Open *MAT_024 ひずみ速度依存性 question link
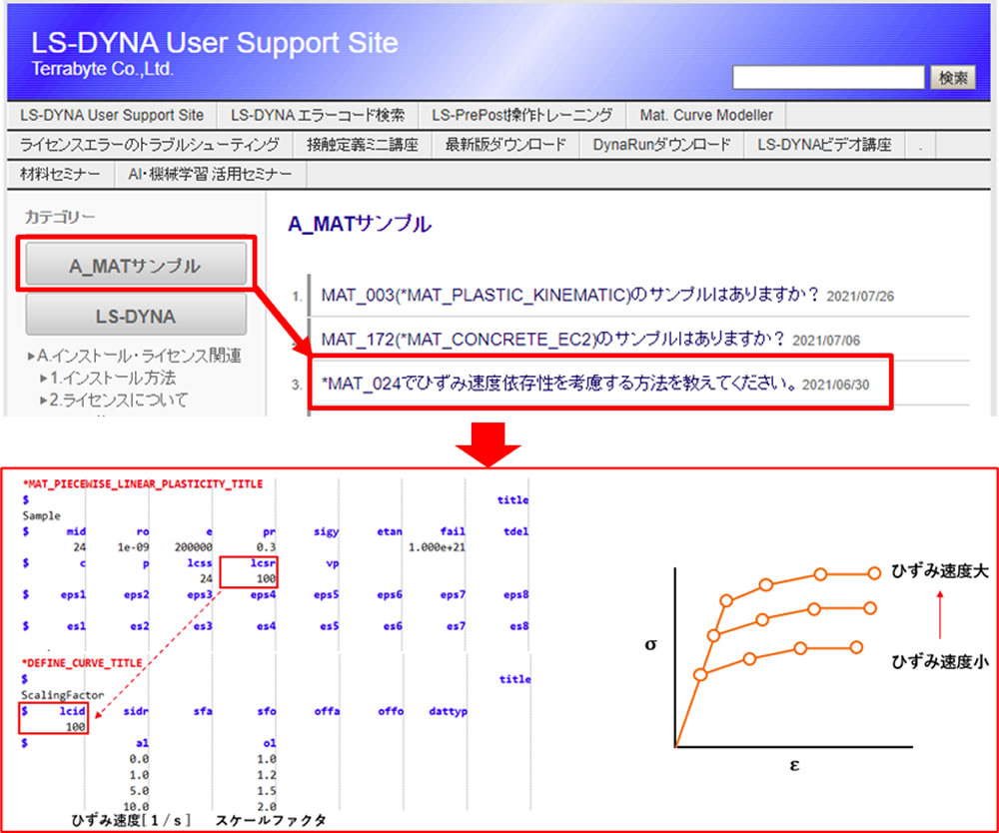999x833 pixels. tap(559, 384)
